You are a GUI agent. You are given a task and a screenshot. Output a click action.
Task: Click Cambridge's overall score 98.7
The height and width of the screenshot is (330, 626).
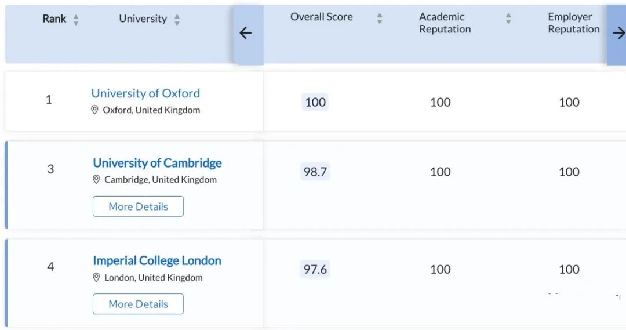click(x=315, y=172)
